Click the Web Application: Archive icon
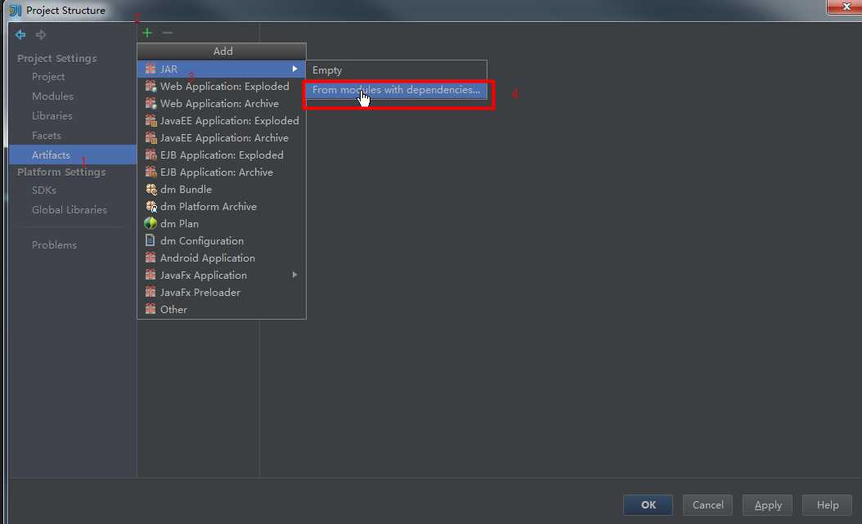Screen dimensions: 862x524 (150, 103)
